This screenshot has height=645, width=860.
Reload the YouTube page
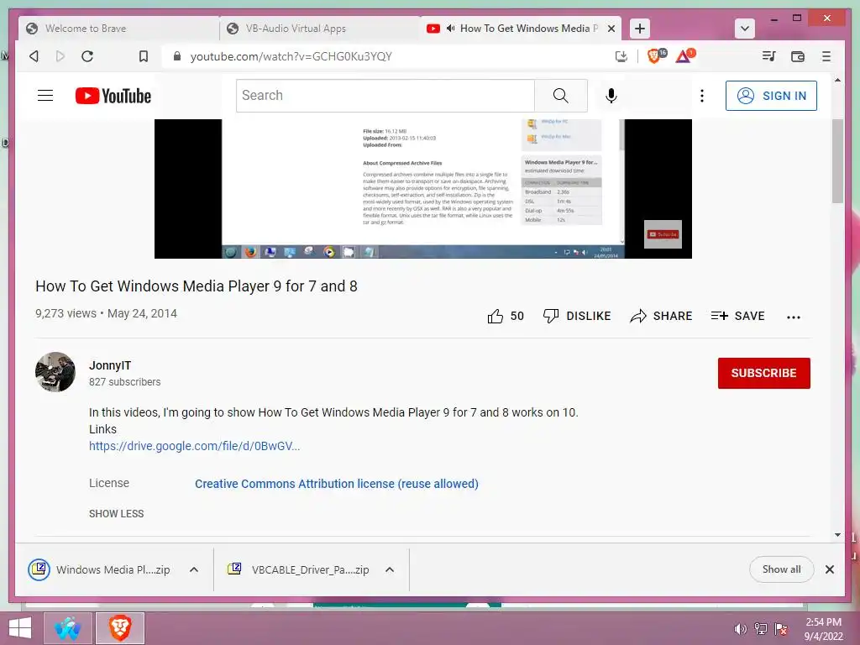click(87, 56)
